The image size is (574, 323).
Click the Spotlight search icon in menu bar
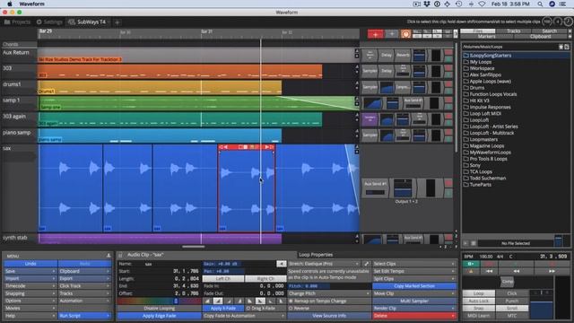[x=540, y=4]
